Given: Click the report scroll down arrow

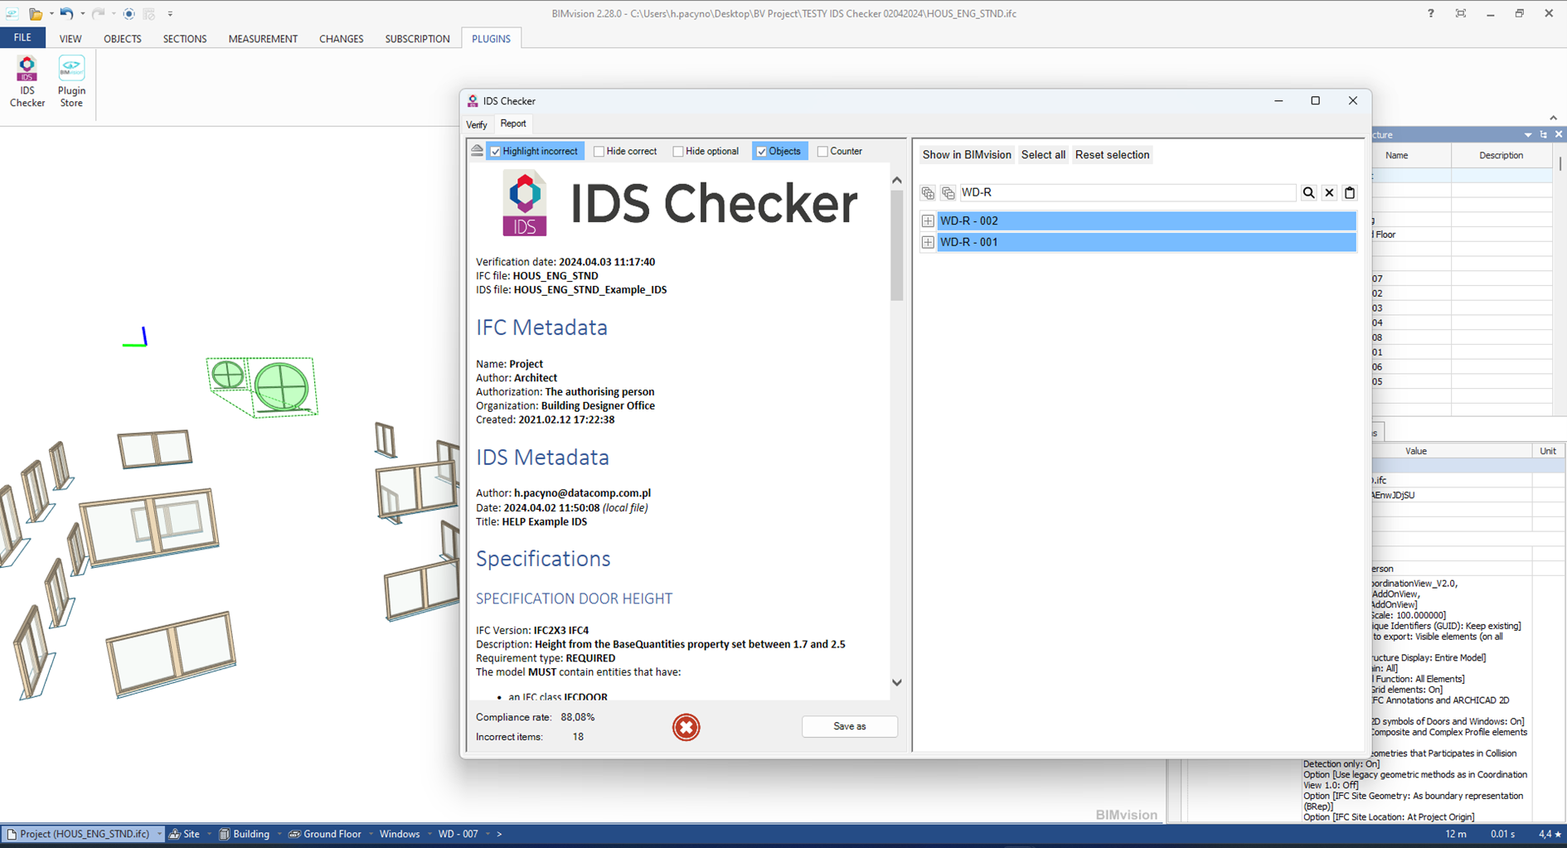Looking at the screenshot, I should pyautogui.click(x=896, y=682).
